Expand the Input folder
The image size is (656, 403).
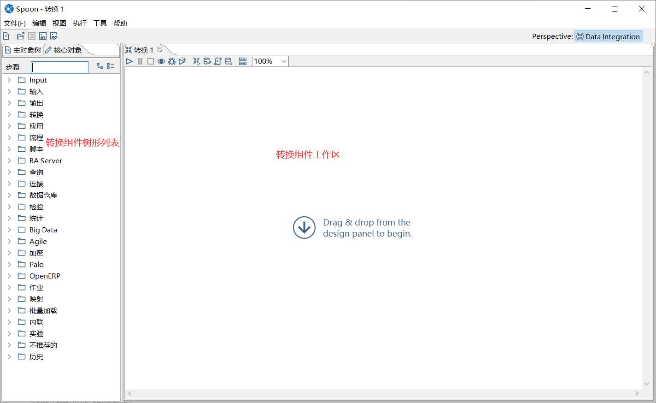(9, 80)
